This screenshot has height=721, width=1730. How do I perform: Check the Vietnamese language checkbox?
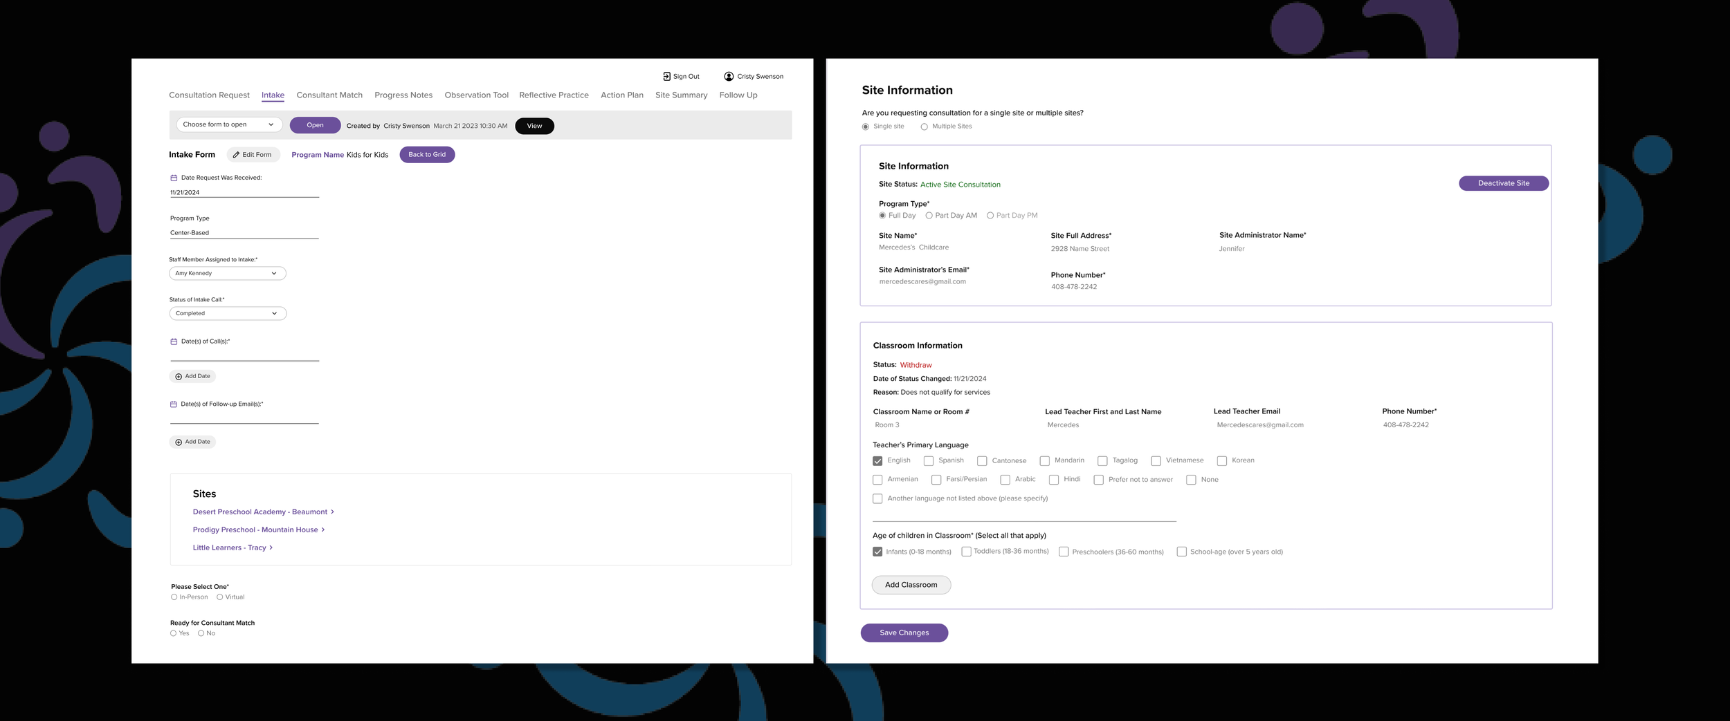1156,461
